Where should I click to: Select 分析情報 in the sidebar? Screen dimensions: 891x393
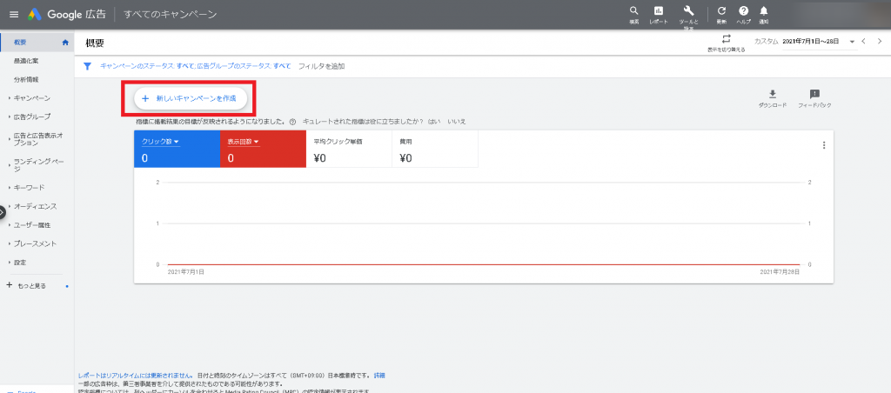point(26,79)
